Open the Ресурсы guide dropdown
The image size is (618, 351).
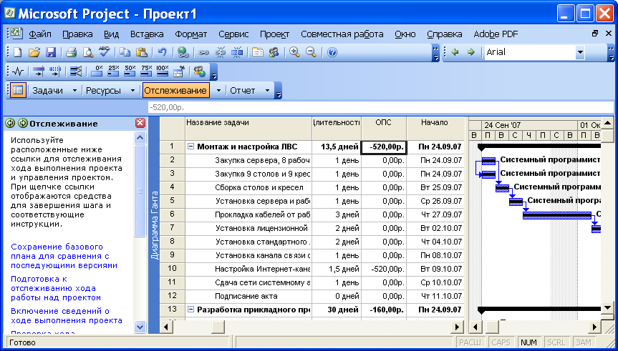(x=132, y=91)
